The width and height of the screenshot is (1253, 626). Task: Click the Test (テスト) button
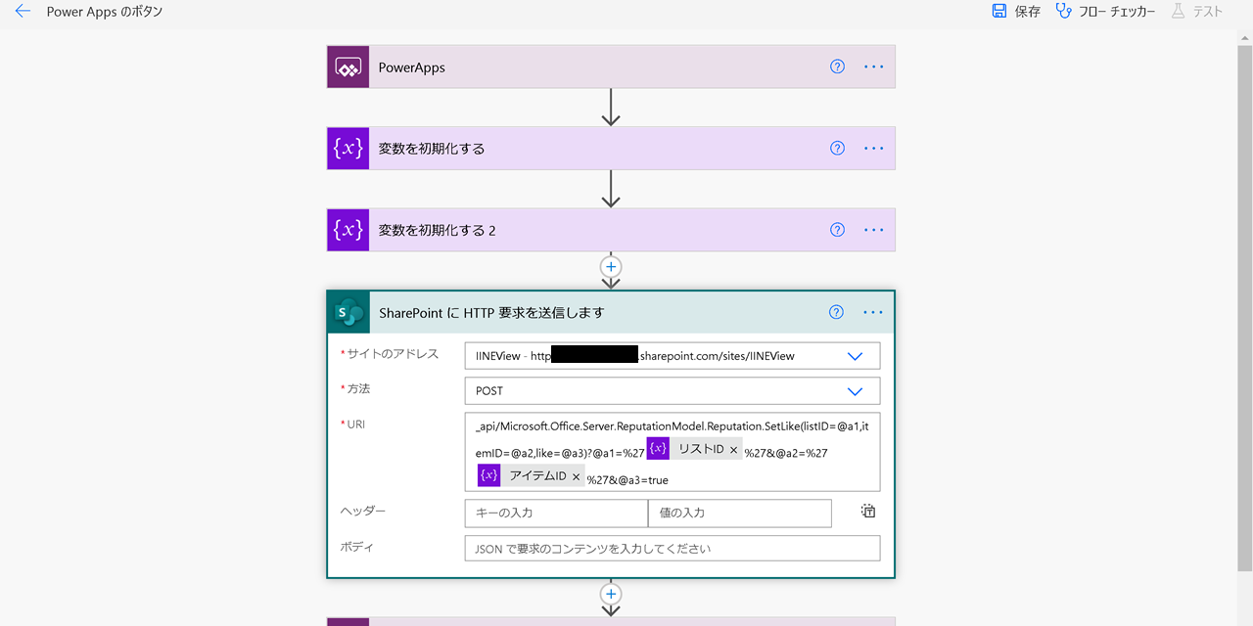pos(1195,12)
